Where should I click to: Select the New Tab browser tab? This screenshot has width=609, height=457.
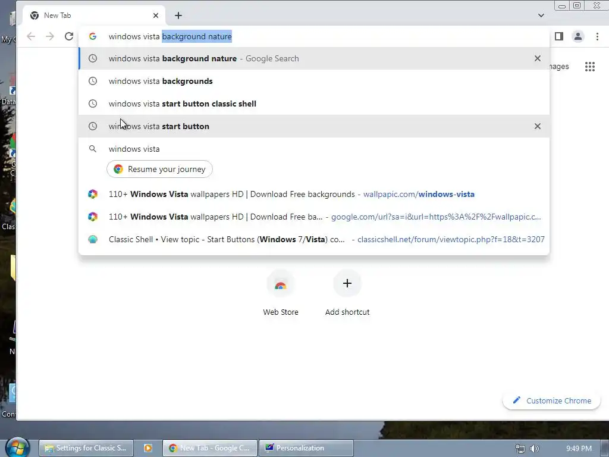(94, 15)
